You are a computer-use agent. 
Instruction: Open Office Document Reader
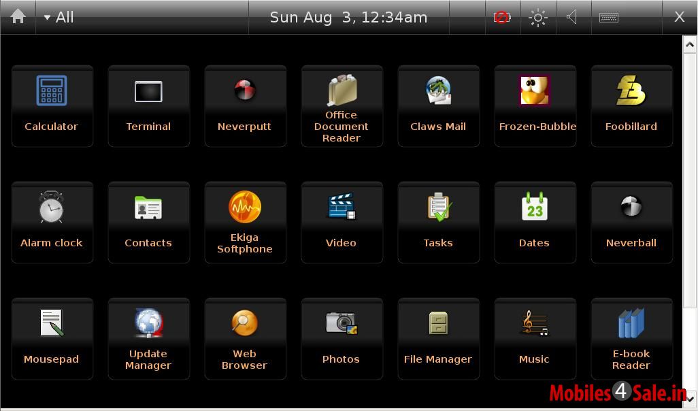click(x=342, y=105)
